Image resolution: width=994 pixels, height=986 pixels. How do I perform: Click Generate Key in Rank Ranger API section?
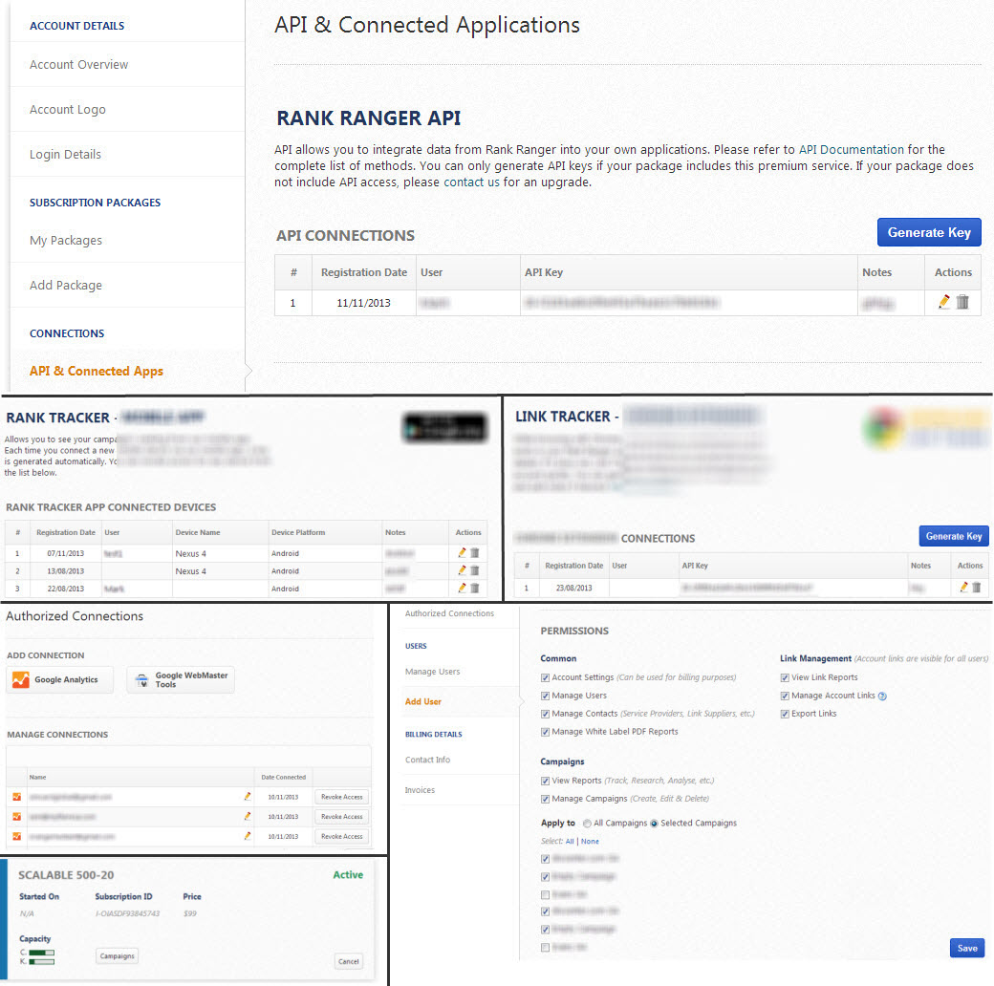[928, 232]
